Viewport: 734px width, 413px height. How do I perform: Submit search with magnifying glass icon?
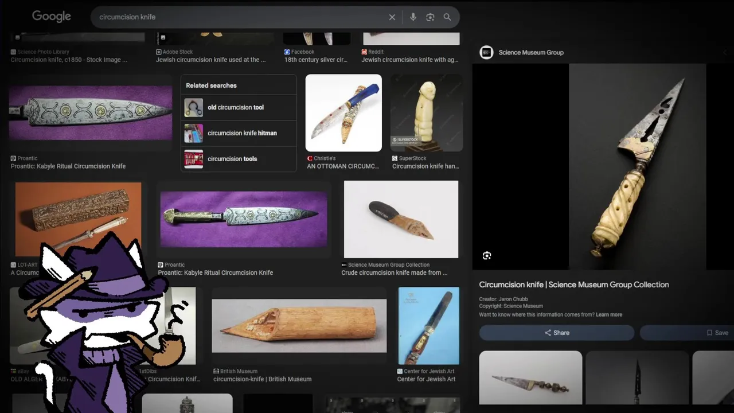click(x=447, y=17)
